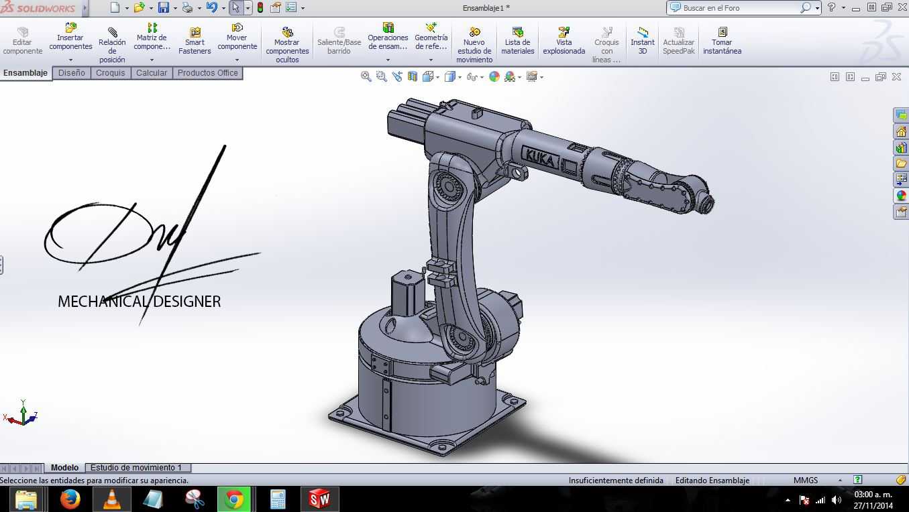Open the SolidWorks Resources task pane tab
The image size is (909, 512).
(901, 132)
